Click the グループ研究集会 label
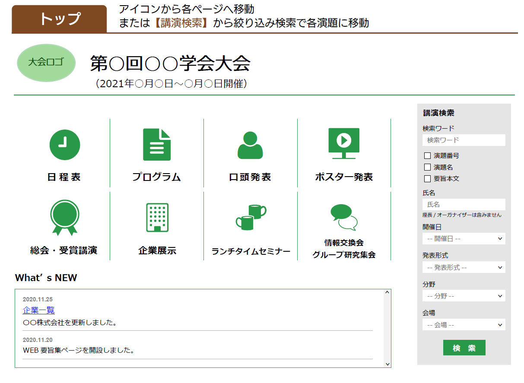The image size is (524, 383). (x=344, y=255)
